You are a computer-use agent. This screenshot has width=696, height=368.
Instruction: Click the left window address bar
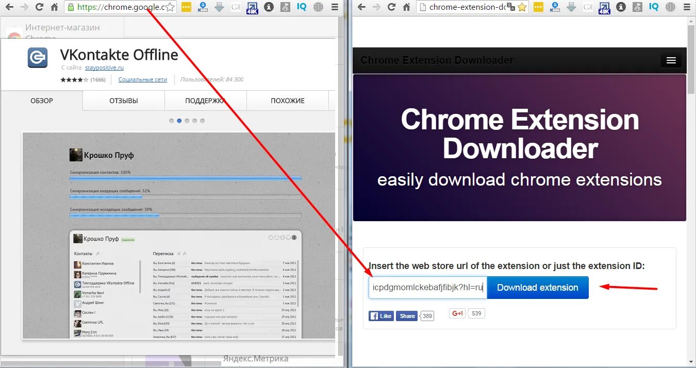[x=121, y=7]
